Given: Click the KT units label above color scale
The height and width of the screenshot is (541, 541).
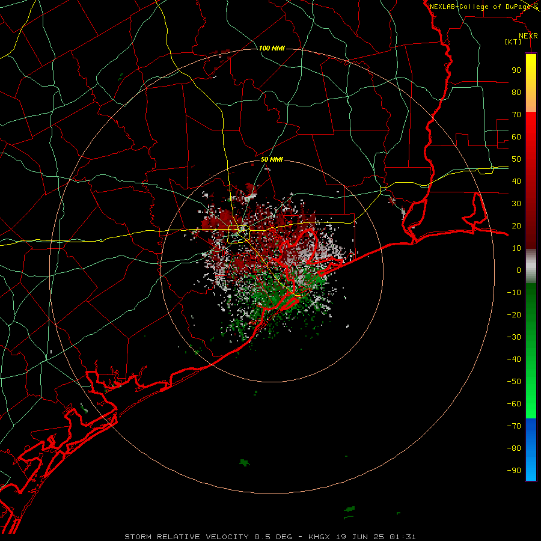Looking at the screenshot, I should pos(513,41).
